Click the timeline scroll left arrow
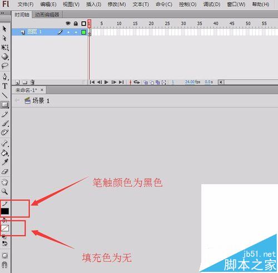The image size is (278, 273). tap(221, 82)
